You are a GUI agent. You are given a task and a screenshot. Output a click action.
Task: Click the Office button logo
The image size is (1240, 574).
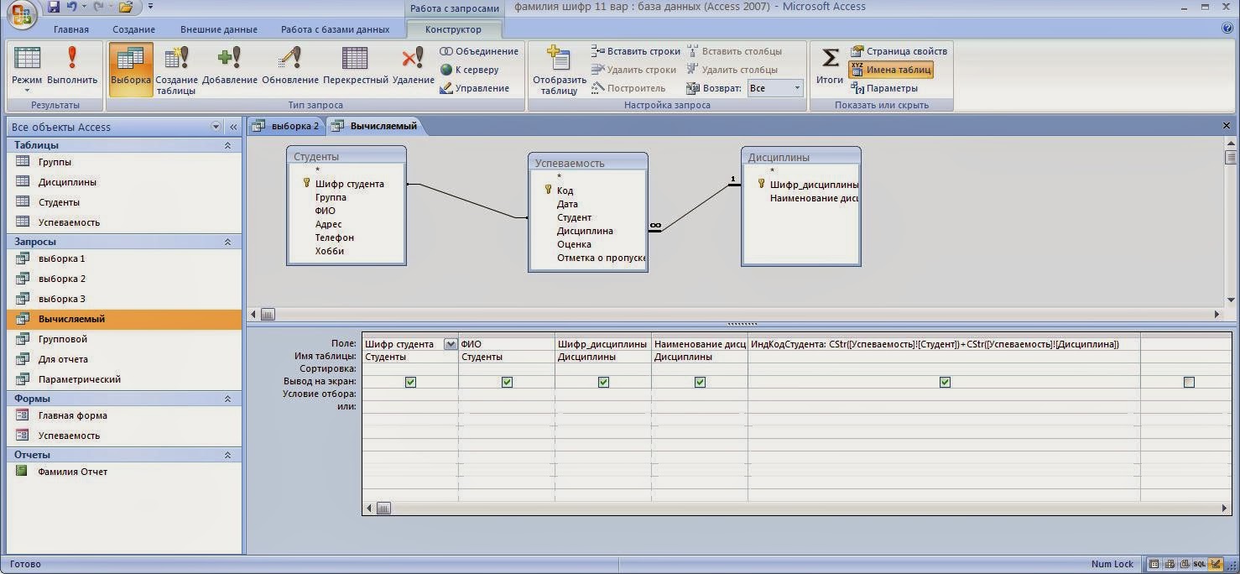(23, 14)
